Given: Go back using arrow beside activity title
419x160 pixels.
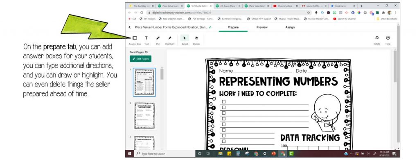Looking at the screenshot, I should tap(130, 27).
